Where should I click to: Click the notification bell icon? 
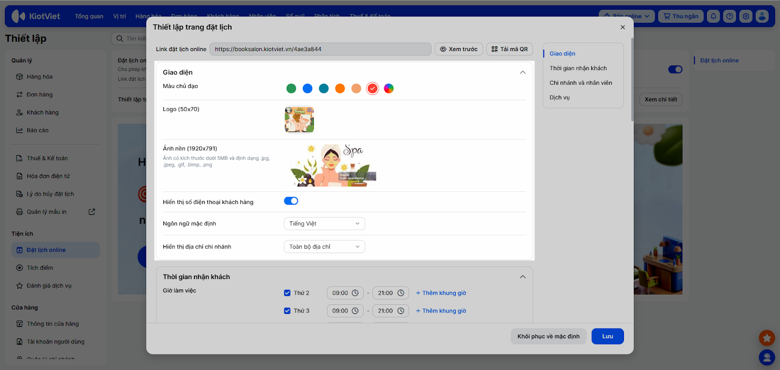coord(713,16)
